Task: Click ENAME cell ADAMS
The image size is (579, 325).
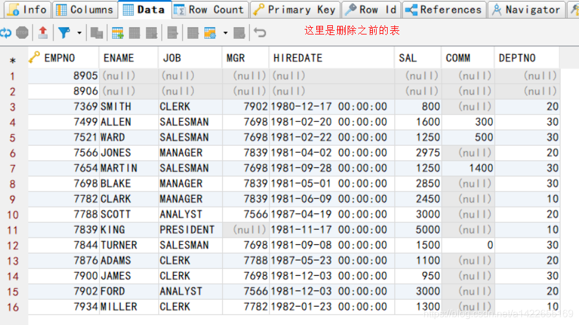Action: tap(129, 260)
